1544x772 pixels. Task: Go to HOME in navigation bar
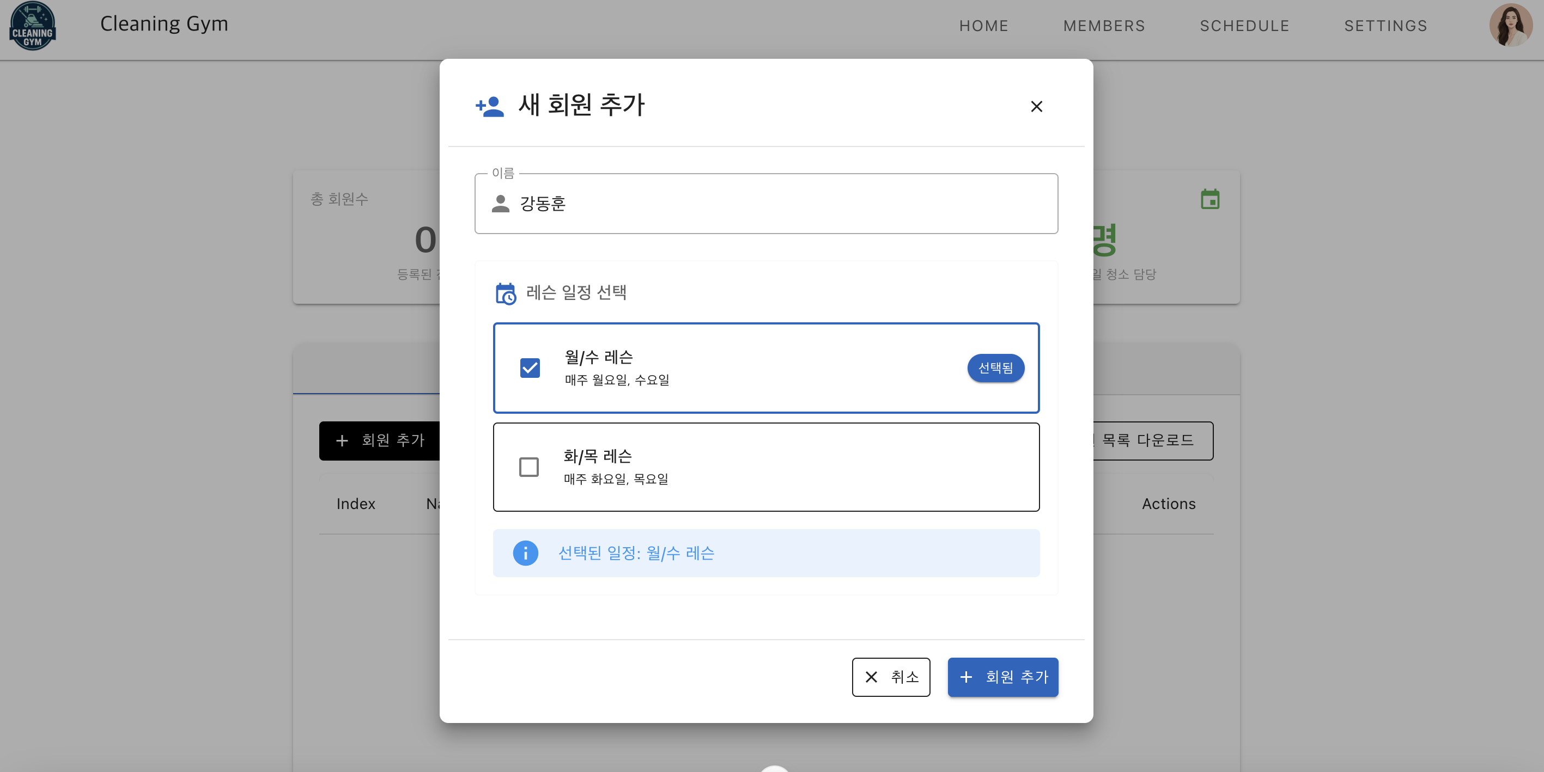pos(983,26)
